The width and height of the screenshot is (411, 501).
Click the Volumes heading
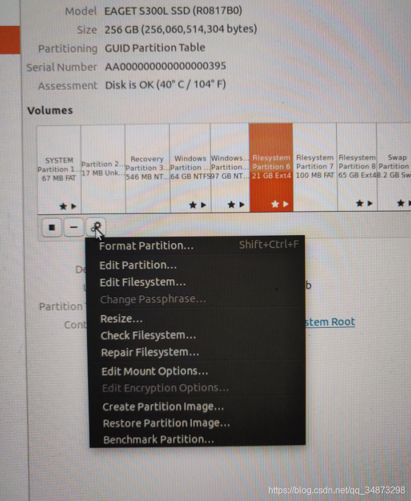pos(50,111)
